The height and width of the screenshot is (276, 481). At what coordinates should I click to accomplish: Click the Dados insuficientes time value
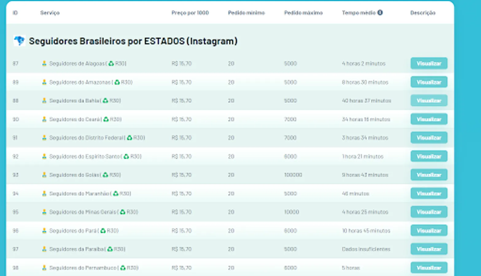(366, 249)
